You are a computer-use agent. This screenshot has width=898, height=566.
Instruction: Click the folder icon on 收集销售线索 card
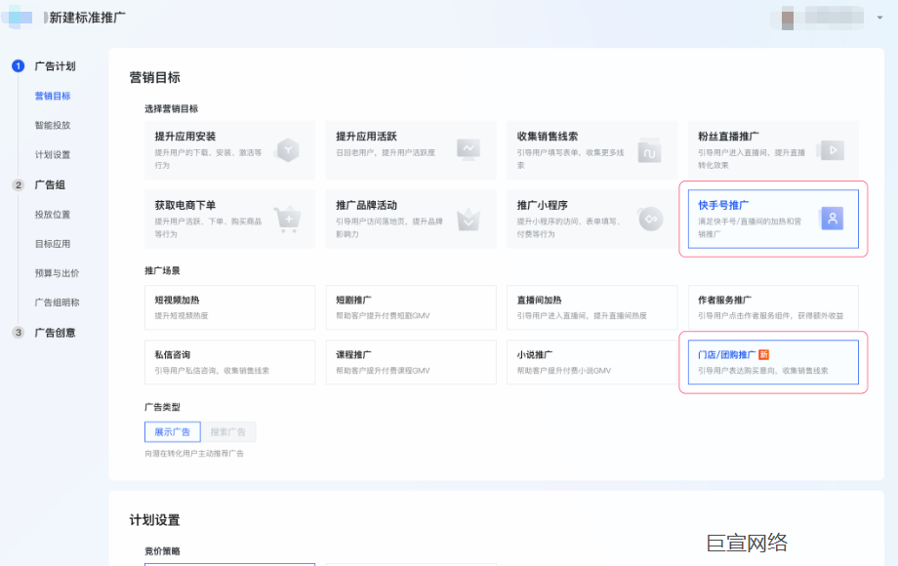[649, 150]
